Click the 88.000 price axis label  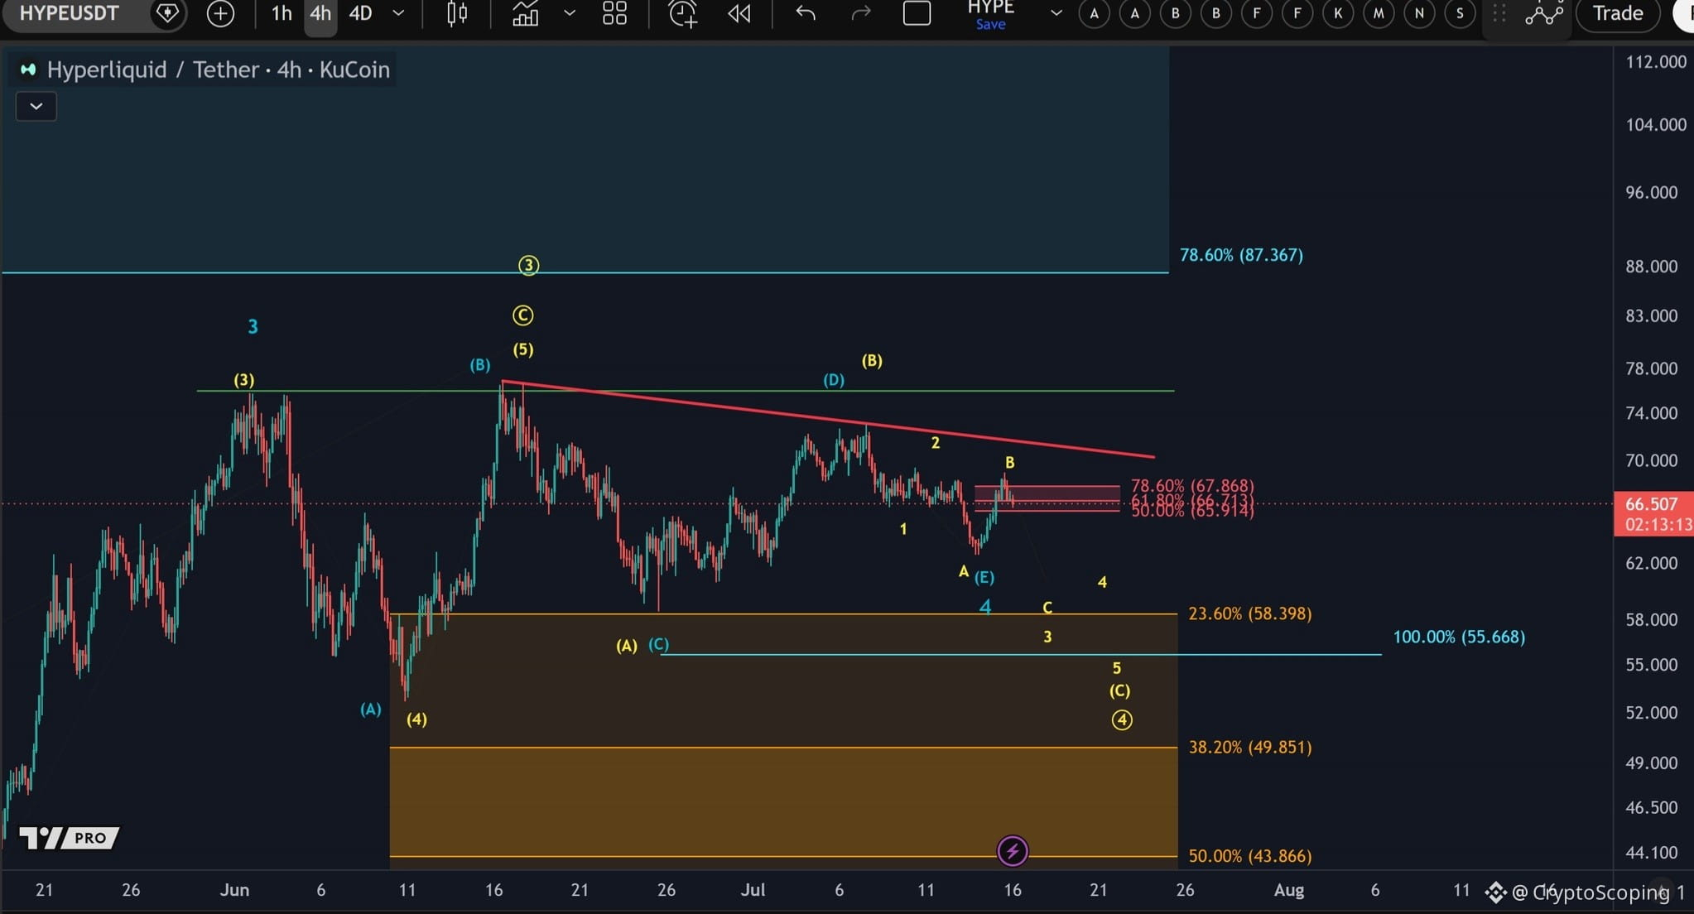1651,267
